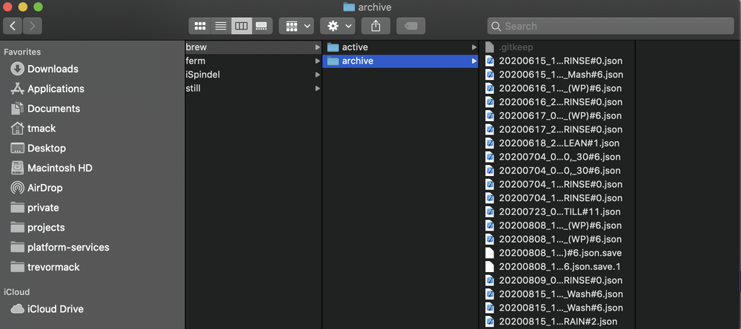Go back to previous folder
This screenshot has height=329, width=741.
13,26
